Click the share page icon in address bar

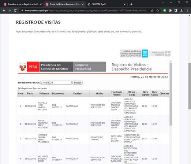tap(152, 11)
